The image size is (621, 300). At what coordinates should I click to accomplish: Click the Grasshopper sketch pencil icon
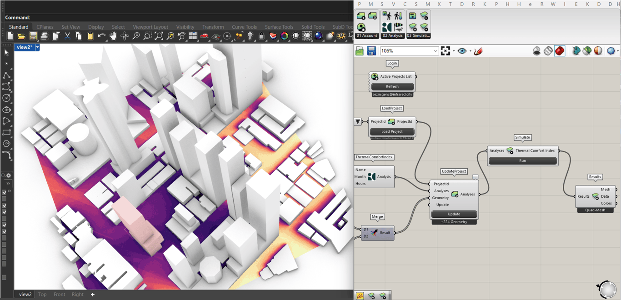pyautogui.click(x=478, y=51)
